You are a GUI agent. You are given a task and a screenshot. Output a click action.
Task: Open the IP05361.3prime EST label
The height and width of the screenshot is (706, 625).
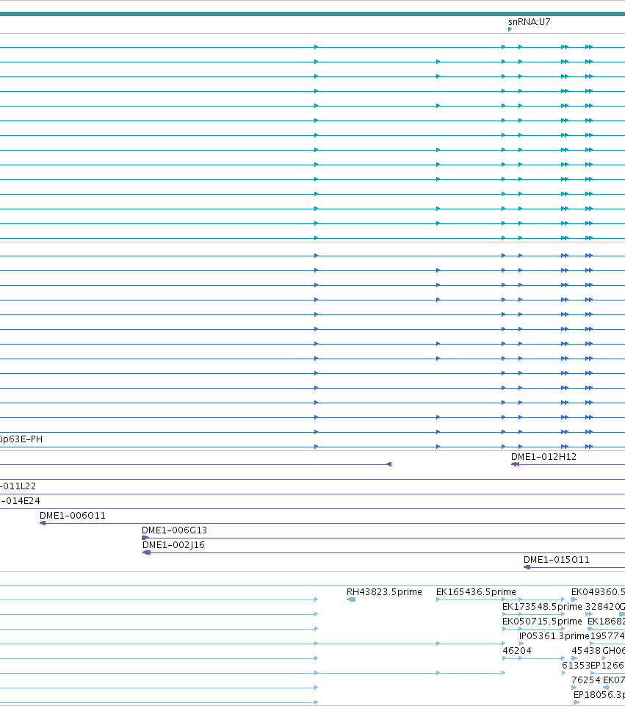(554, 636)
